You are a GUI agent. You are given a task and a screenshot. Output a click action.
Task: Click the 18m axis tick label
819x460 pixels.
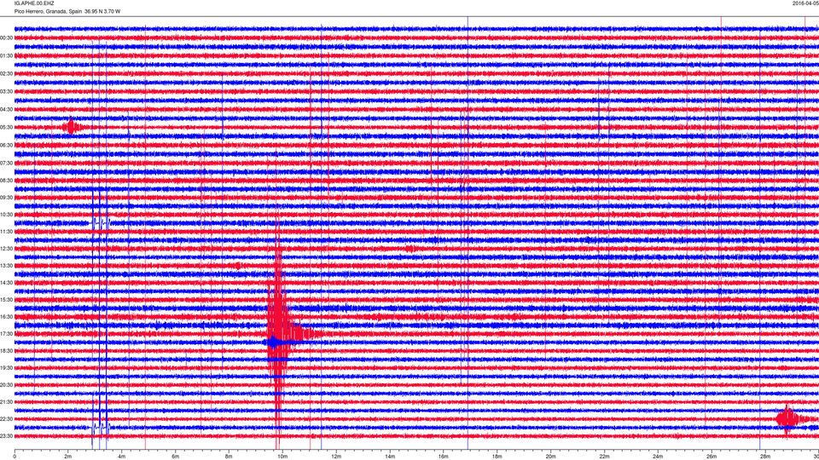click(497, 457)
